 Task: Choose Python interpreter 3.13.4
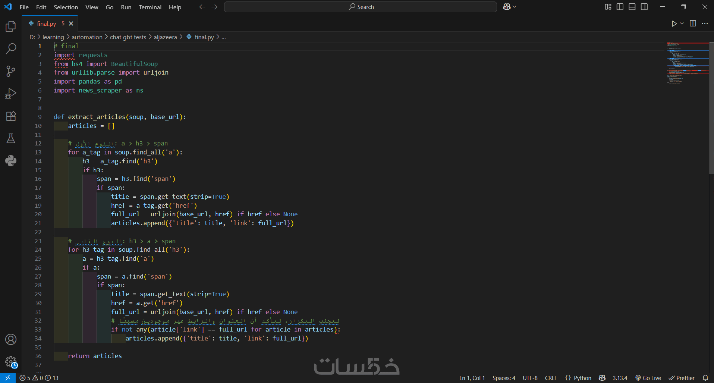(620, 378)
